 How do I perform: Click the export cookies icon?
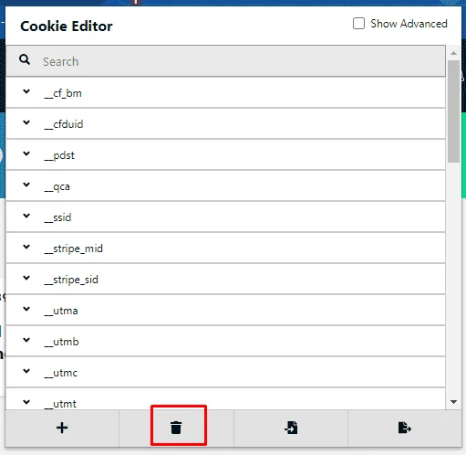[405, 428]
